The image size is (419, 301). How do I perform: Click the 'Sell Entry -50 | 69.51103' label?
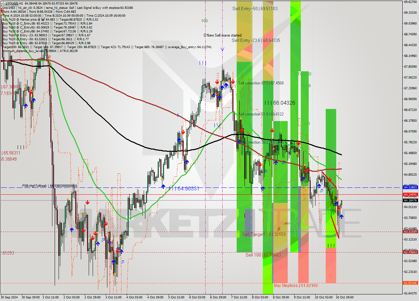[x=255, y=9]
